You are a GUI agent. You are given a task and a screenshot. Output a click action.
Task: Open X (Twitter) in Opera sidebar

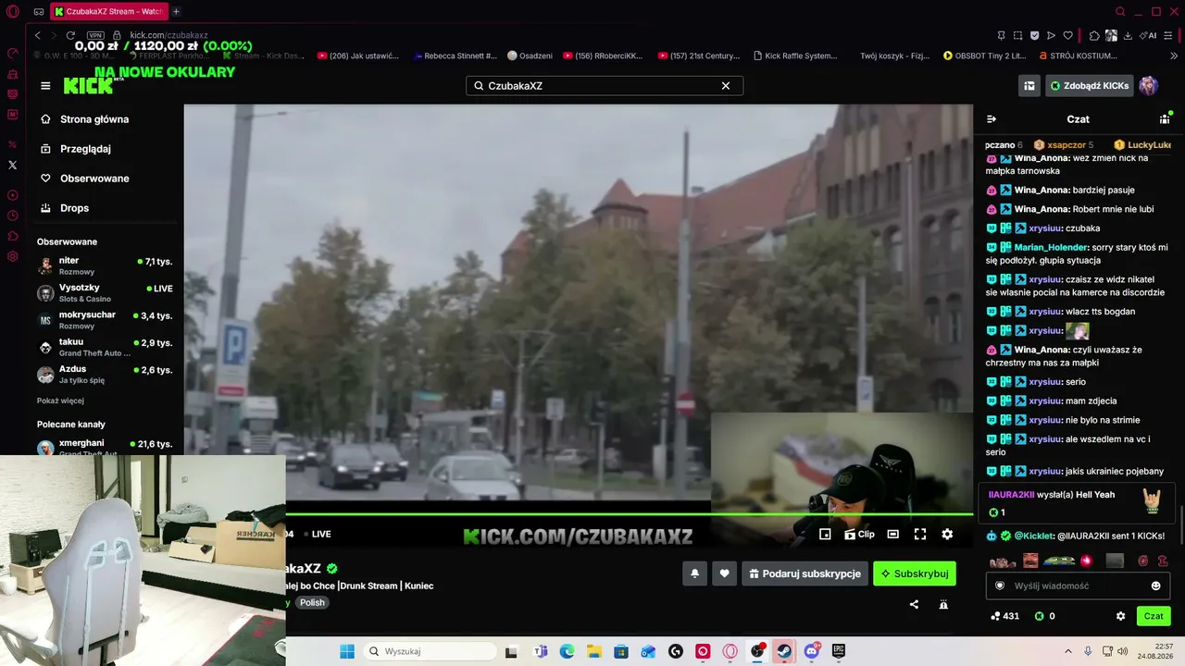(x=12, y=165)
